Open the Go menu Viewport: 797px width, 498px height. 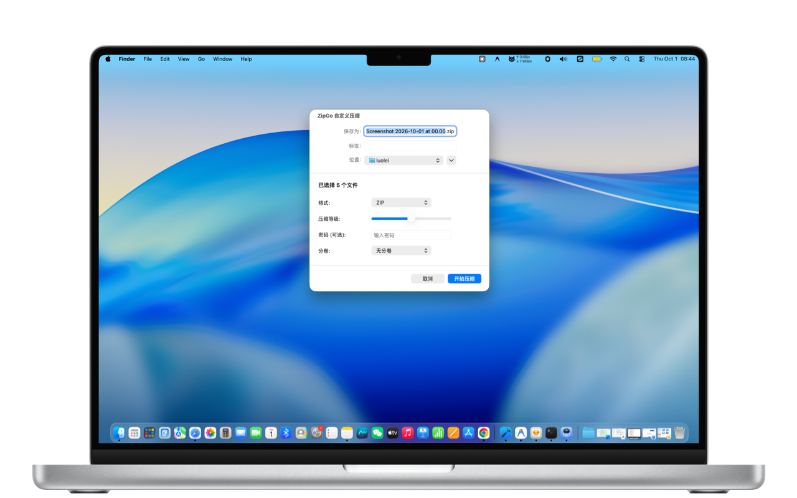pos(201,59)
